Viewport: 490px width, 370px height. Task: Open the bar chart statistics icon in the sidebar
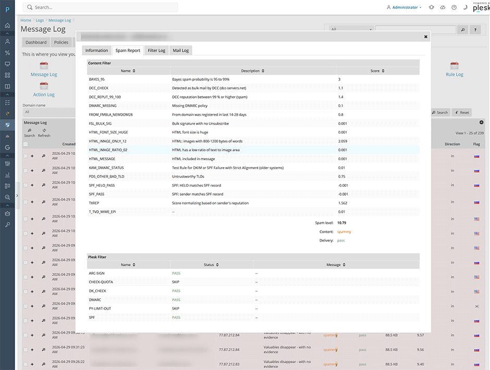[x=7, y=174]
